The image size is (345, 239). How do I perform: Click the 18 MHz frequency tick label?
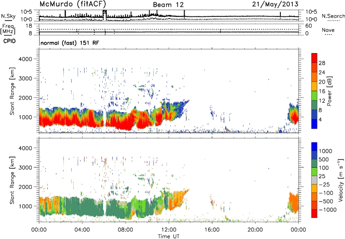(29, 26)
